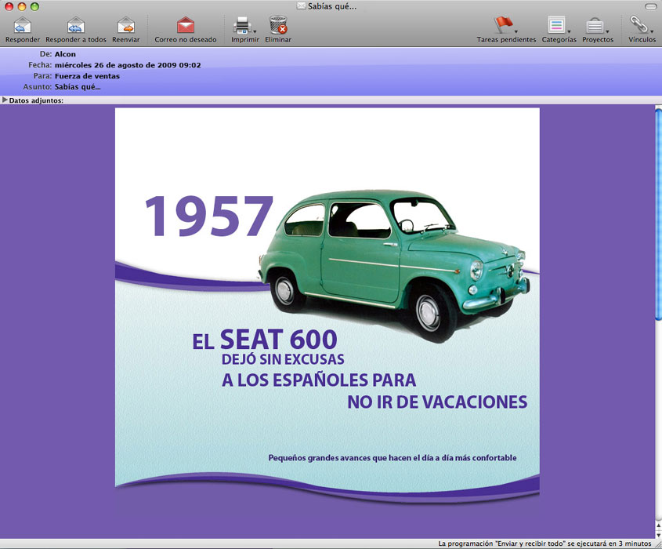Click the scrollbar up arrow
Image resolution: width=662 pixels, height=549 pixels.
coord(658,525)
